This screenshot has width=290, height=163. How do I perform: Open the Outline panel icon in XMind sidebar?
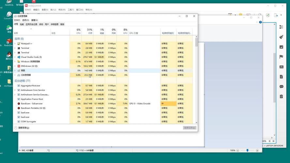tap(281, 27)
